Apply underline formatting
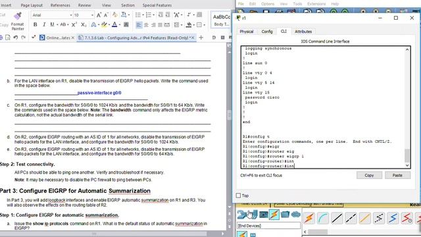 tap(52, 25)
